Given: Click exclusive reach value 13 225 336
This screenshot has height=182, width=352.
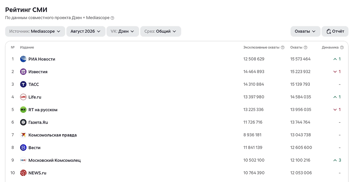Looking at the screenshot, I should tap(253, 110).
